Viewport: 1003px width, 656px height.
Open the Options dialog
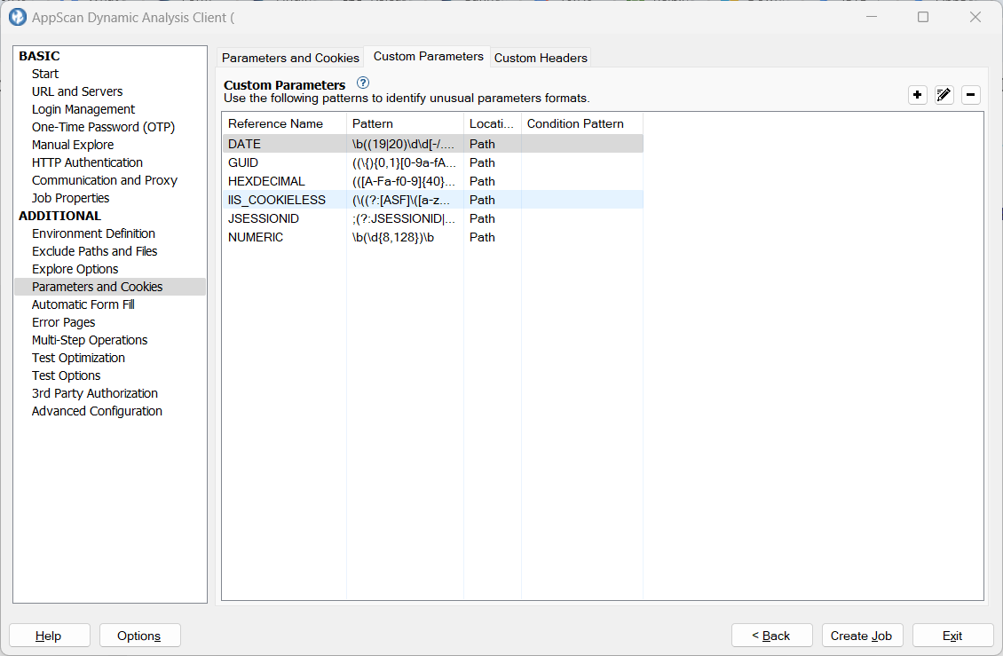(x=139, y=635)
